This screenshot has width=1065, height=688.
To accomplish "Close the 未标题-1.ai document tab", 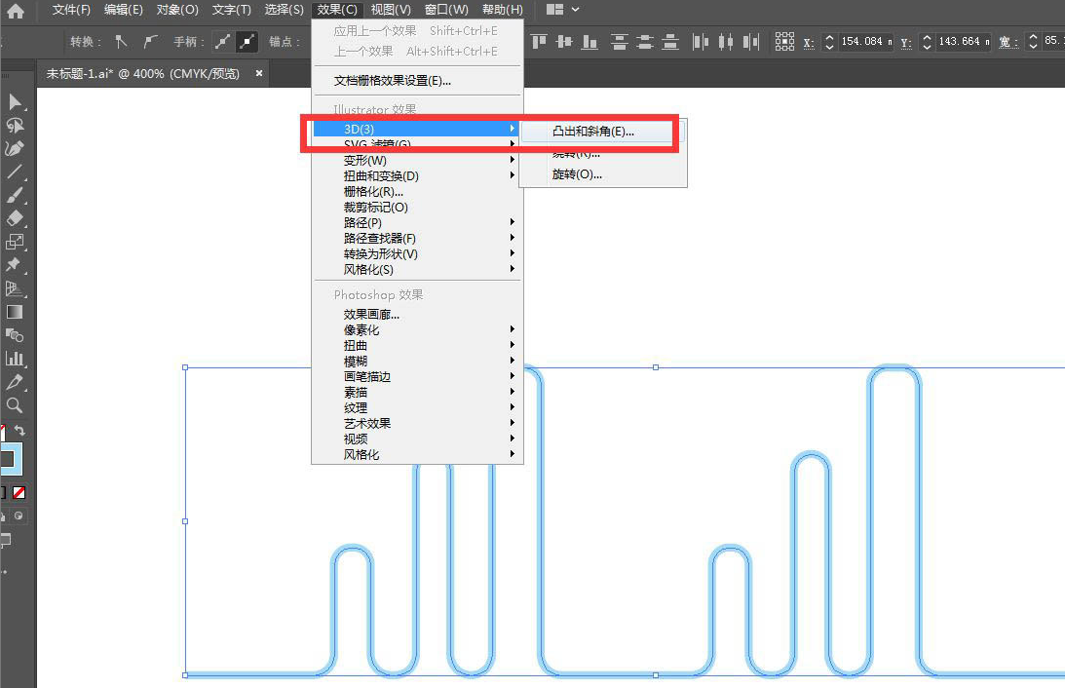I will (259, 73).
